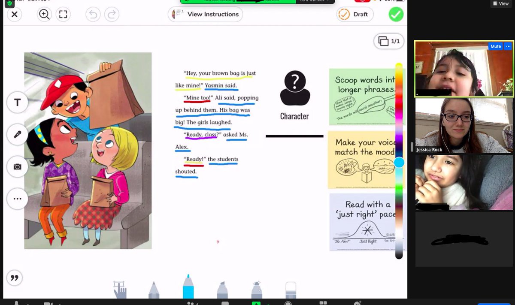
Task: Select the eraser tool
Action: pyautogui.click(x=291, y=290)
